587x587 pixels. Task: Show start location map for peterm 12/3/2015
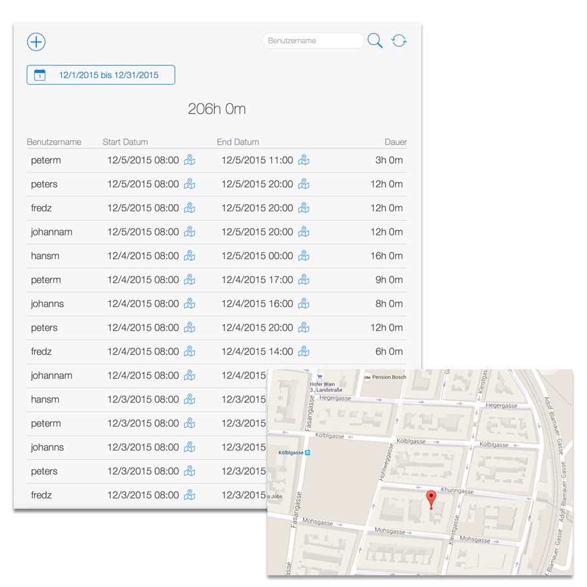tap(189, 423)
